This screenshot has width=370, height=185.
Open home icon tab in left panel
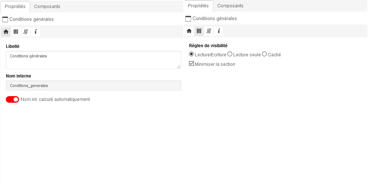[6, 32]
